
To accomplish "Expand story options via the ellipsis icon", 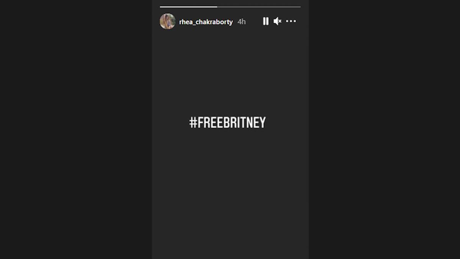I will (291, 21).
